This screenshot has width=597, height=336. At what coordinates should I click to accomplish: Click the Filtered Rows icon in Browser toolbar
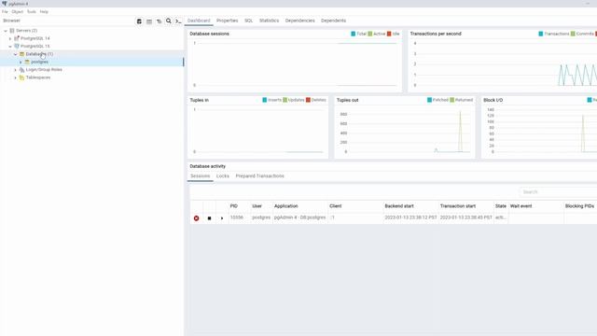click(x=159, y=21)
